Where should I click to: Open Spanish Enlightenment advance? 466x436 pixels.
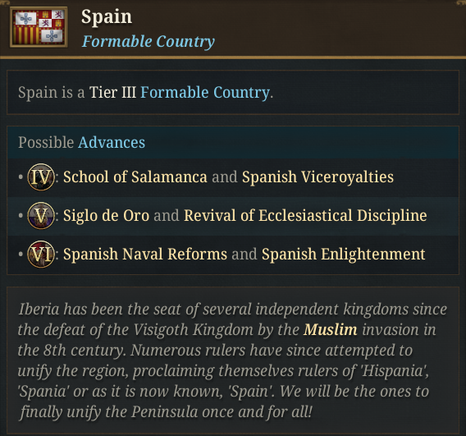point(343,255)
